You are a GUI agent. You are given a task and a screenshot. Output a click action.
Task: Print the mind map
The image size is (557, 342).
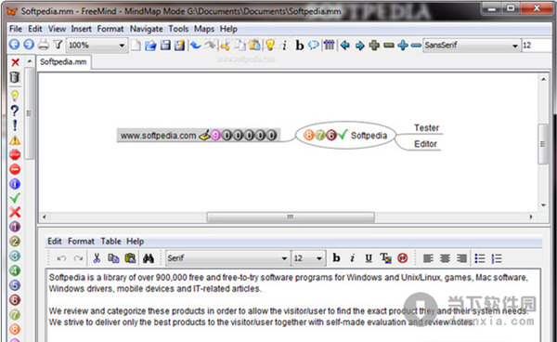[44, 46]
